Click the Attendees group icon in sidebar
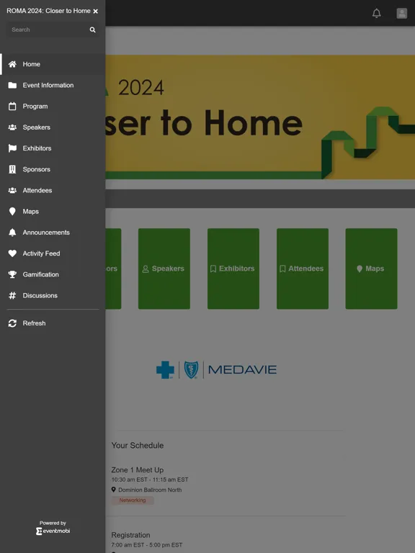Screen dimensions: 415x553 [x=12, y=190]
